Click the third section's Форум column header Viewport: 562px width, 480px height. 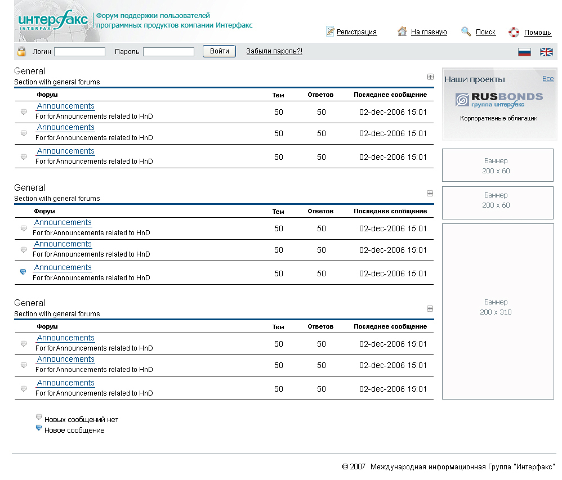click(x=47, y=326)
